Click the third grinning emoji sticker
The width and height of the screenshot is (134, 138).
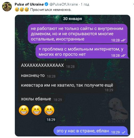coord(49,110)
